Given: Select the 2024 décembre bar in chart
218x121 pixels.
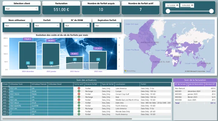Looking at the screenshot, I should click(27, 56).
